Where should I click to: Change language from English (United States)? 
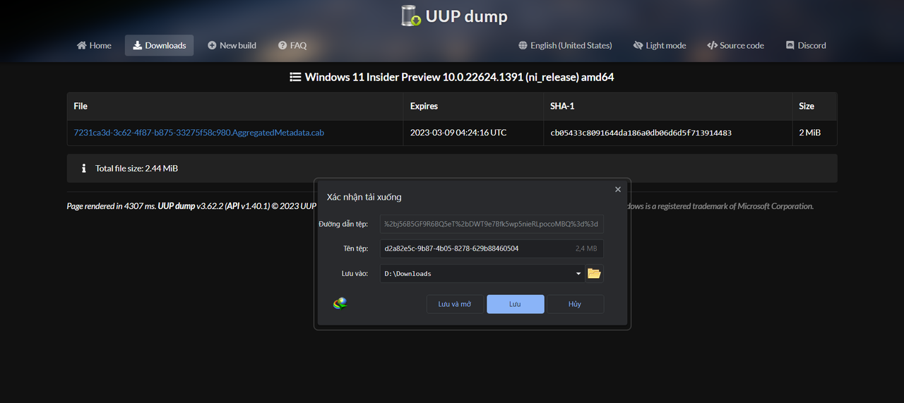565,45
